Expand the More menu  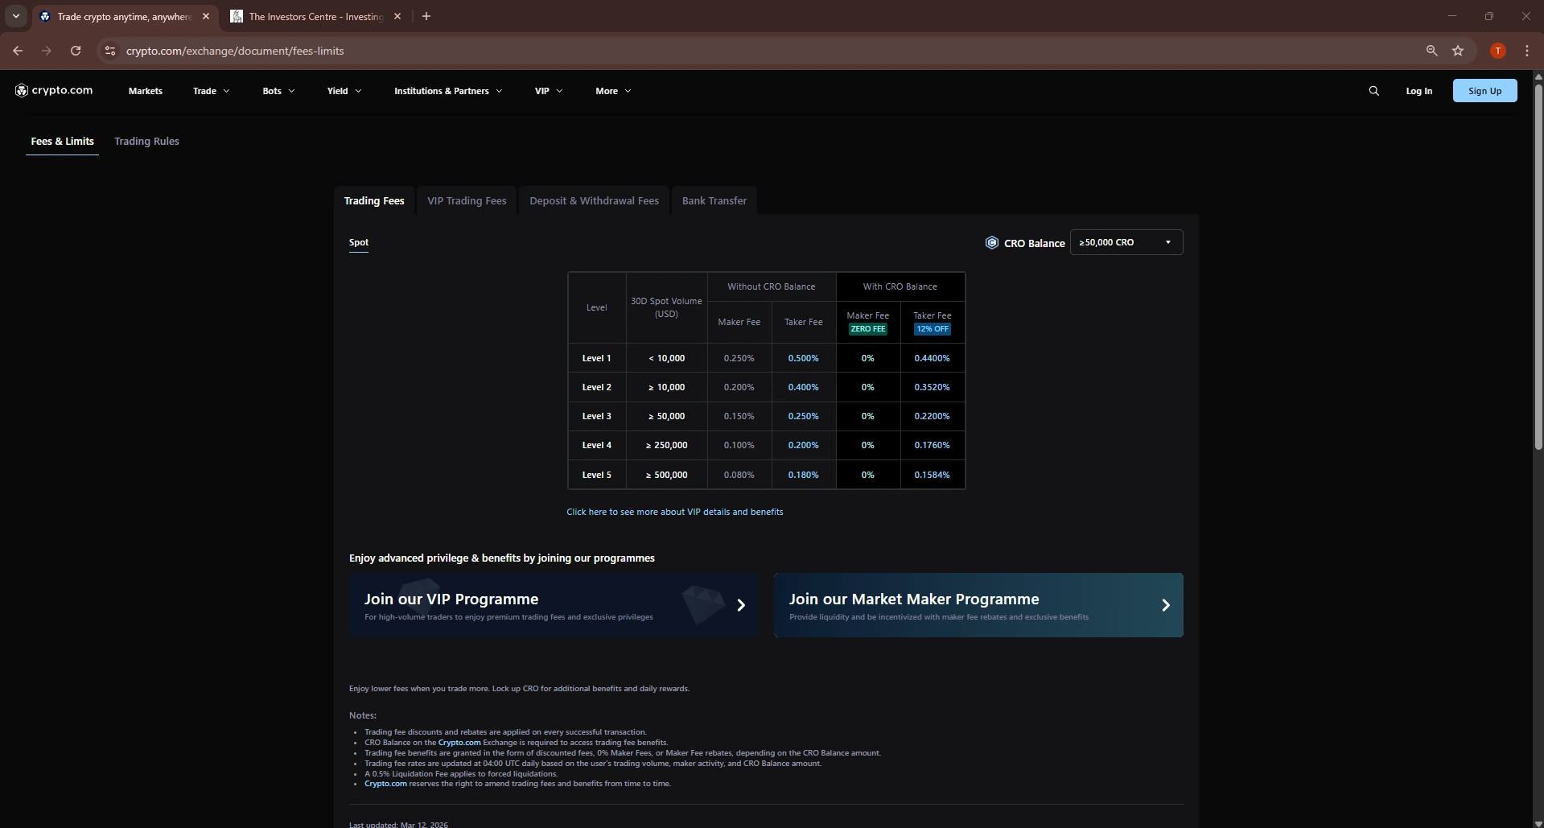pos(613,91)
